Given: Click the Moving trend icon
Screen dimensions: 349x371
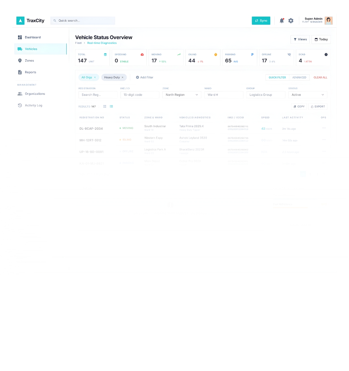Looking at the screenshot, I should [179, 55].
